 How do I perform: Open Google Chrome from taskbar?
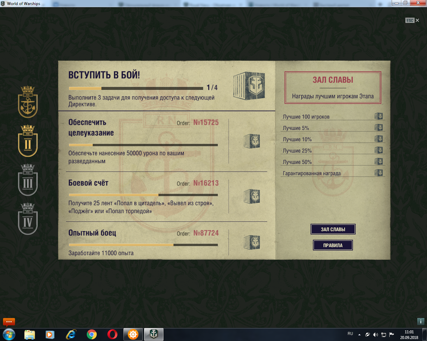click(x=92, y=334)
